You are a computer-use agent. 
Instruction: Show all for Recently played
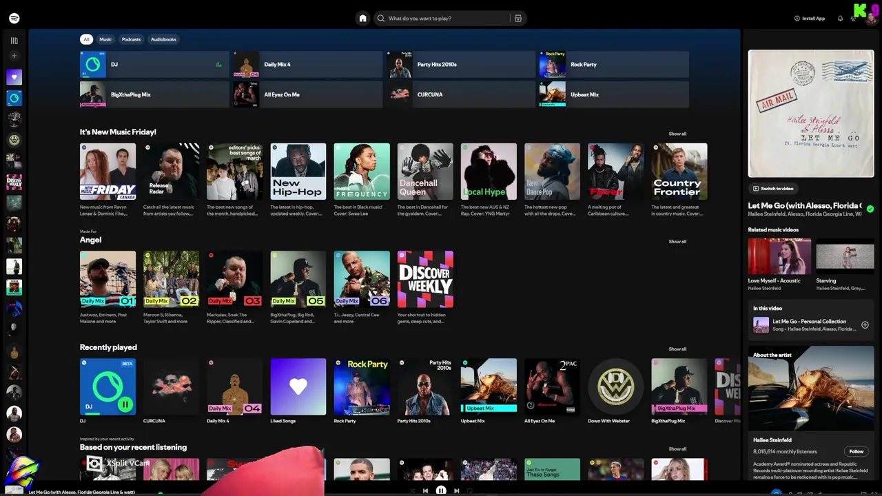(677, 349)
